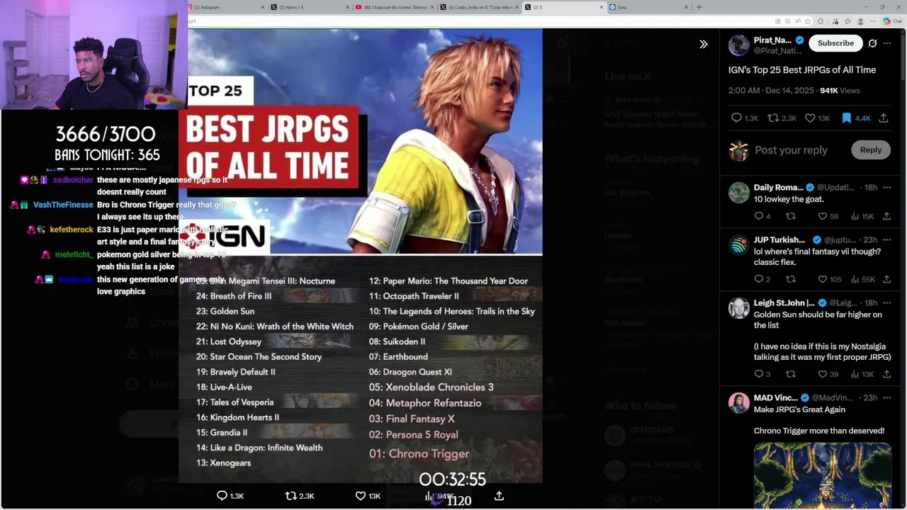Click 941K Views count text
Screen dimensions: 907x510
tap(840, 91)
